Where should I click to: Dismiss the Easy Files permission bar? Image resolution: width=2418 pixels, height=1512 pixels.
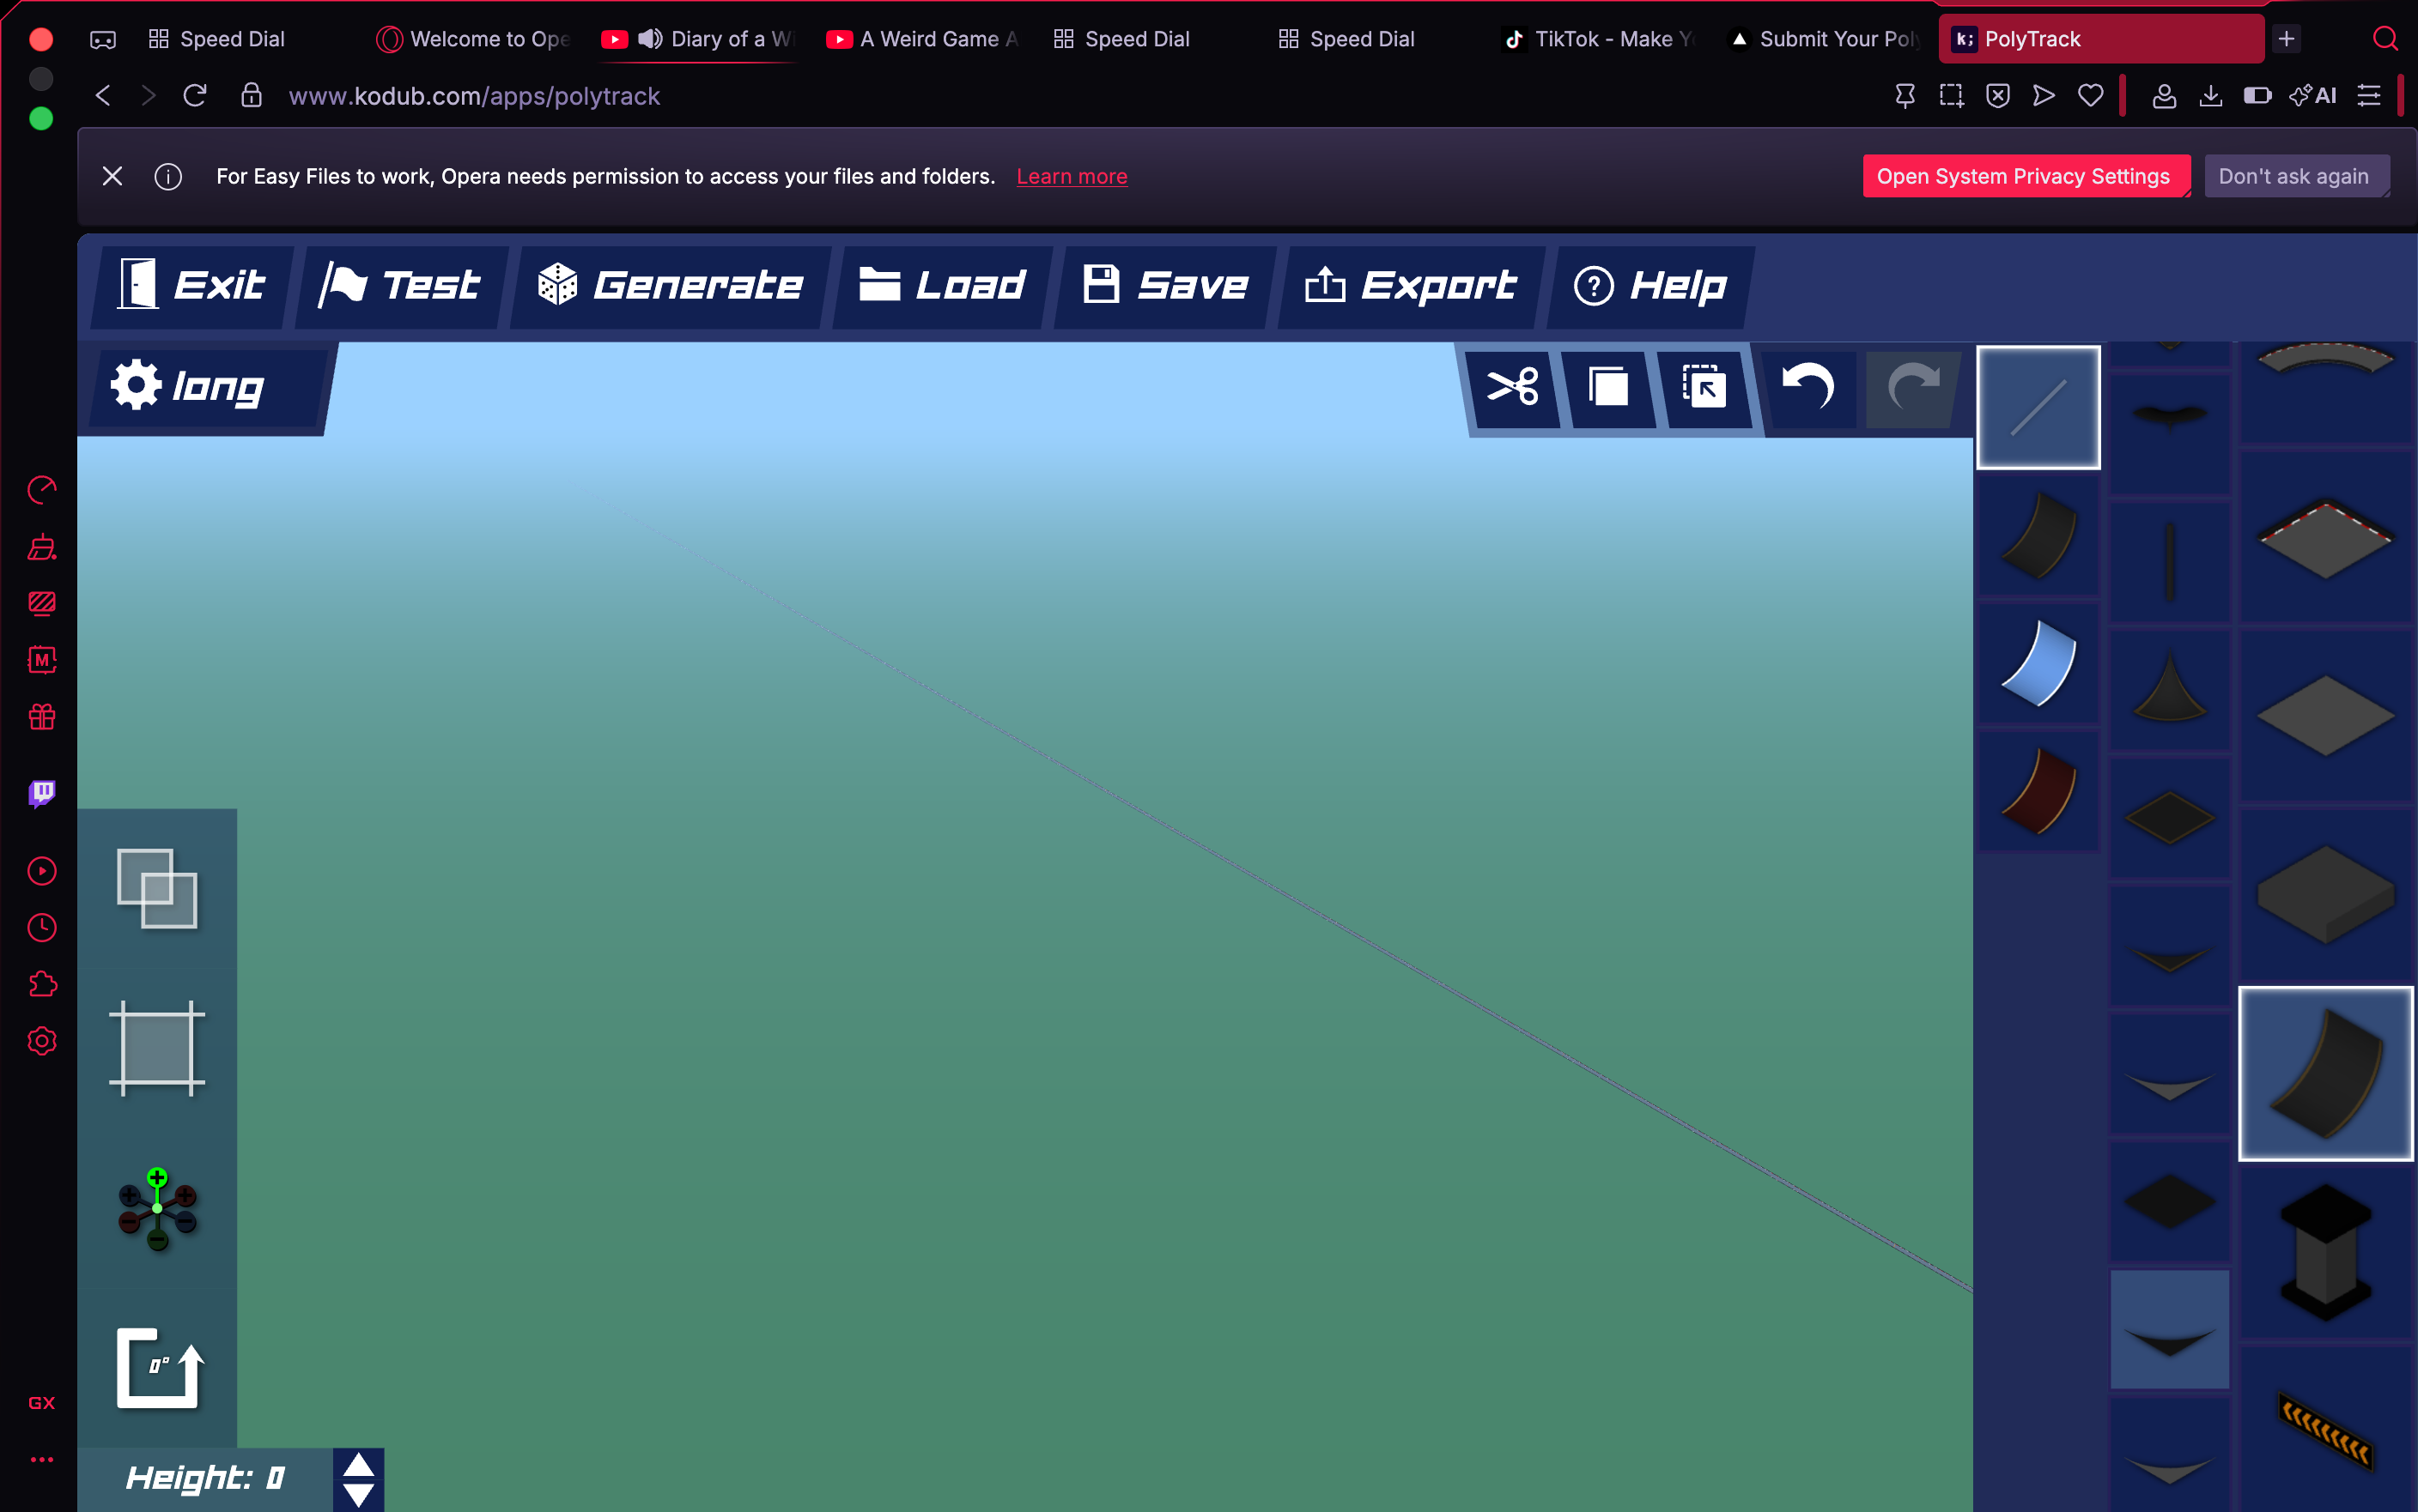tap(112, 176)
